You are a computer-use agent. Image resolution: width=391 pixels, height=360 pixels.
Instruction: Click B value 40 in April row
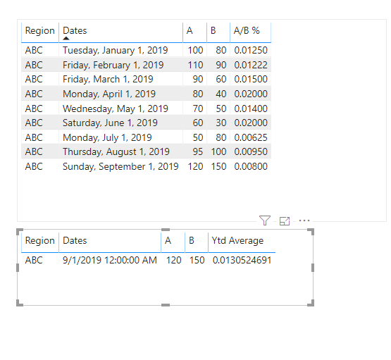tap(221, 94)
